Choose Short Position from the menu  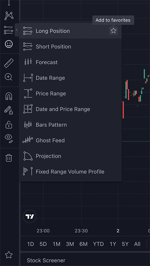click(x=70, y=47)
